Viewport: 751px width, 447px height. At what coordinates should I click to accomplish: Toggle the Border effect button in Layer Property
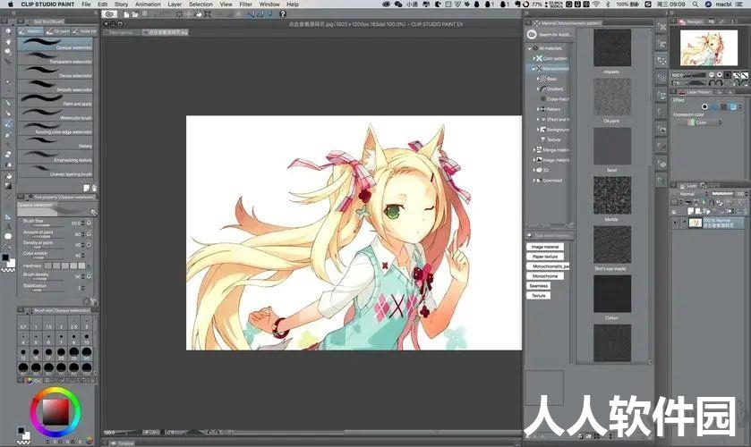point(704,106)
